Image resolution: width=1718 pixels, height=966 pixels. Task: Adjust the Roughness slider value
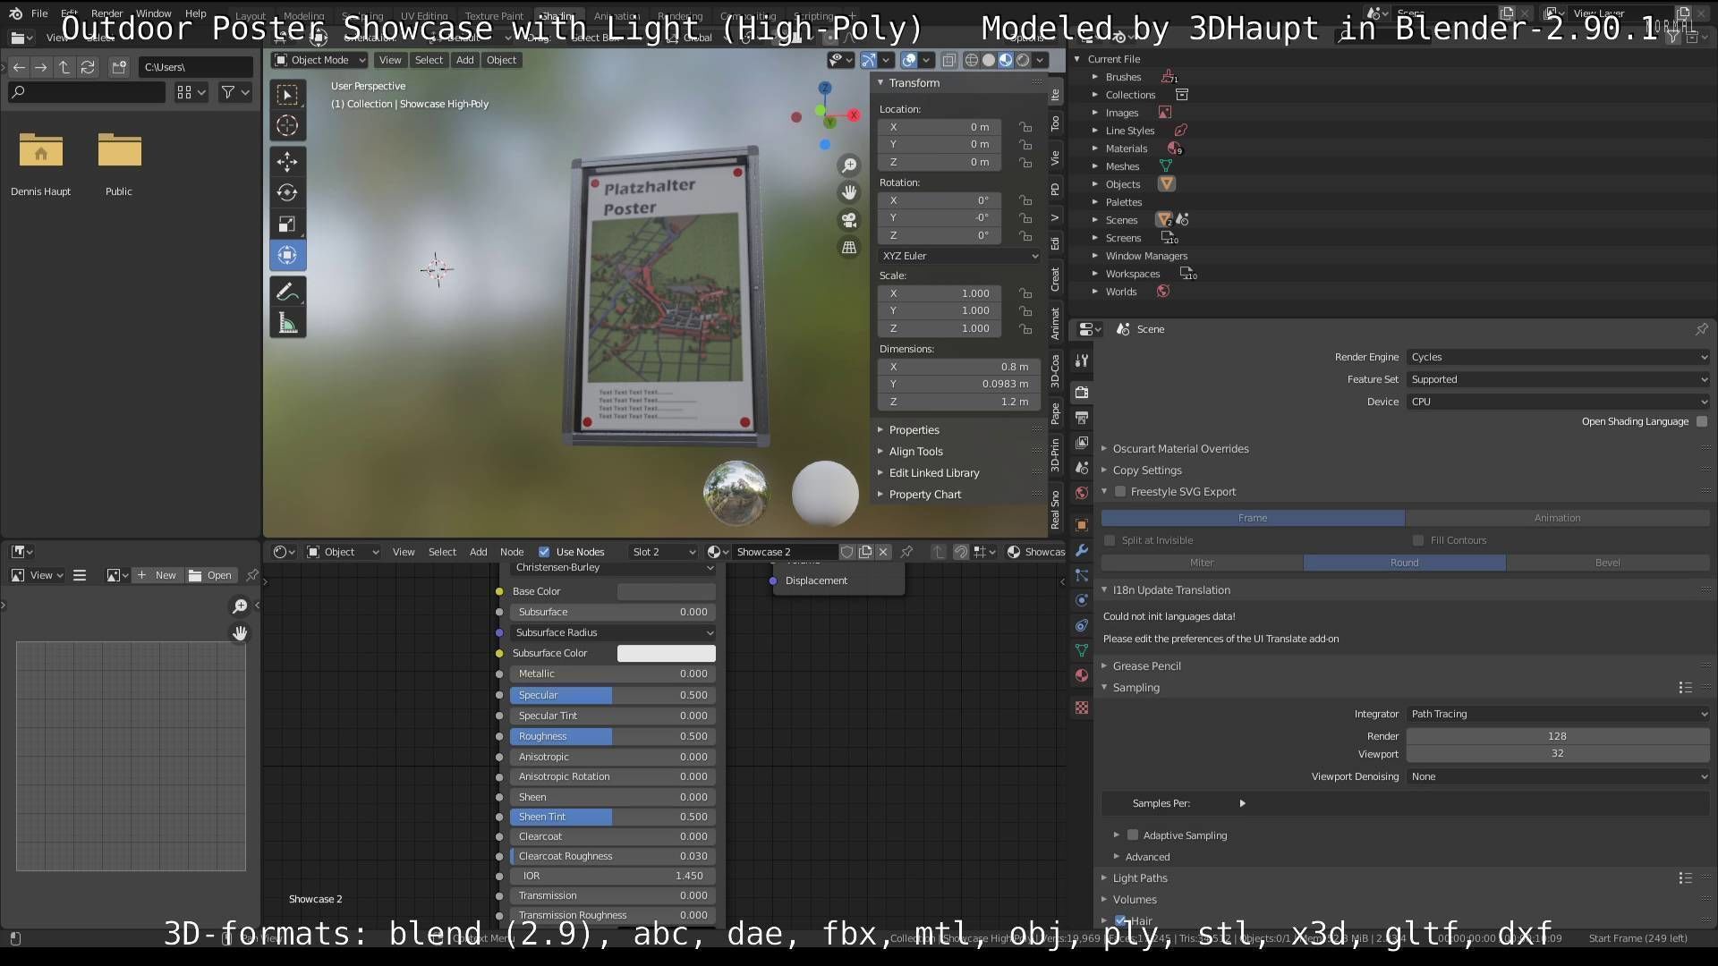pyautogui.click(x=613, y=736)
